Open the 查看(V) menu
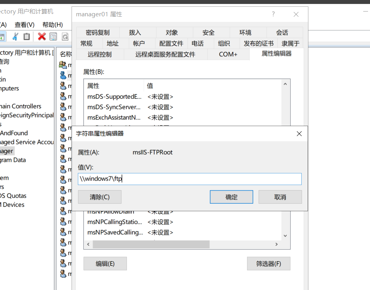 pyautogui.click(x=25, y=25)
